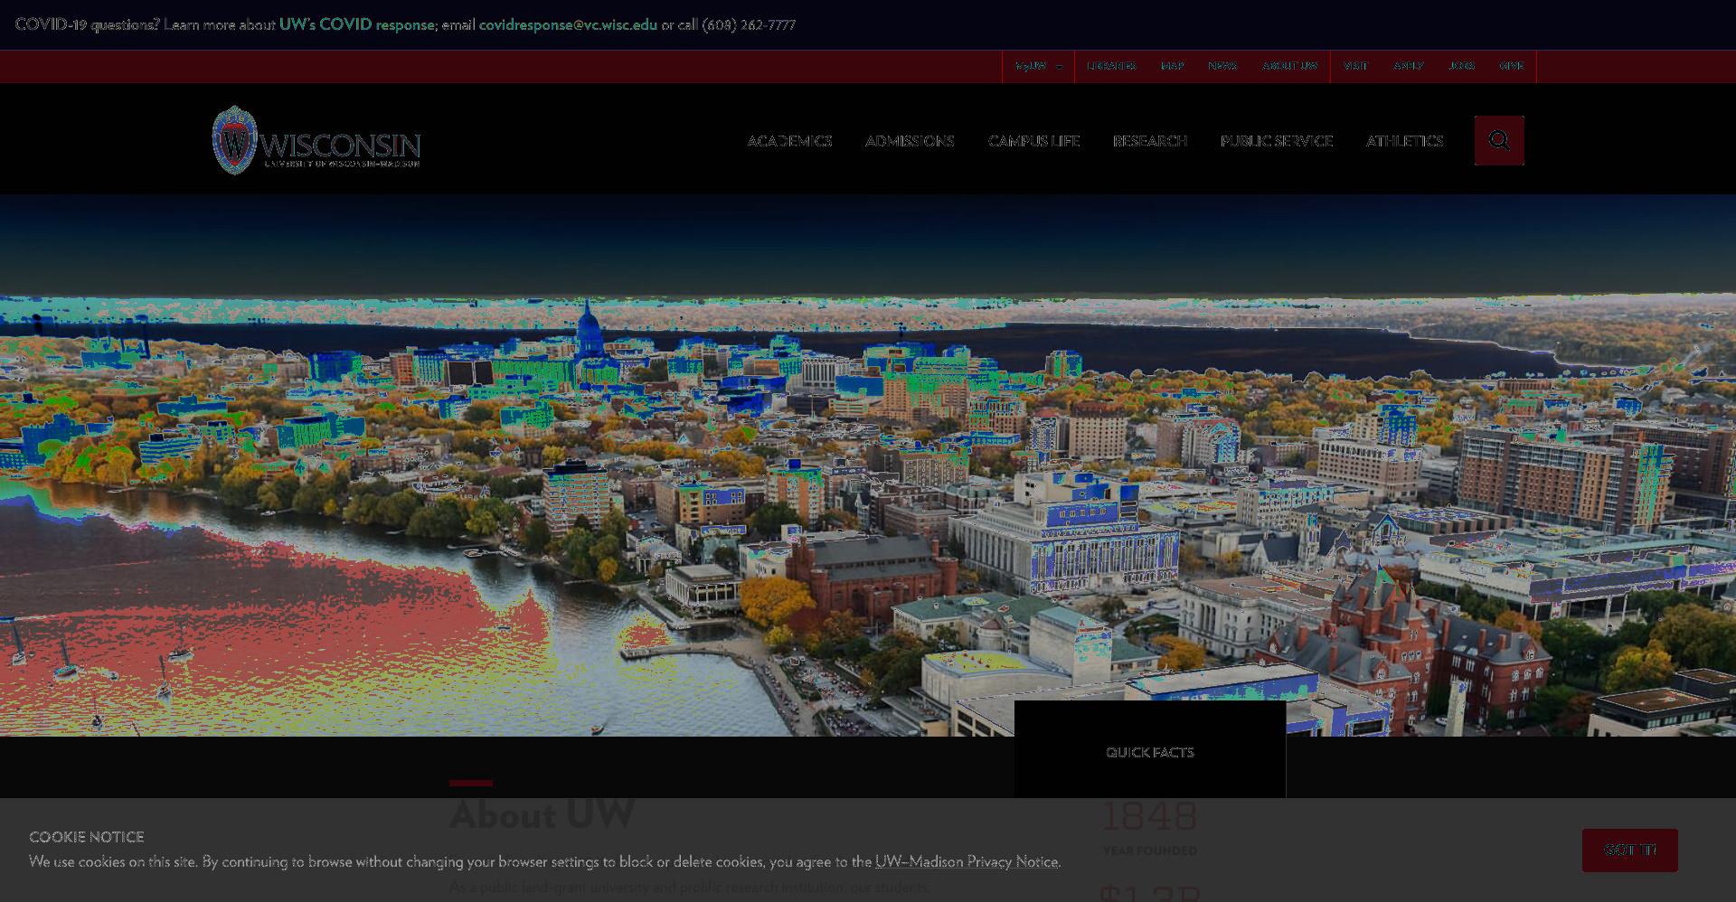This screenshot has width=1736, height=902.
Task: Click the Give link
Action: coord(1511,66)
